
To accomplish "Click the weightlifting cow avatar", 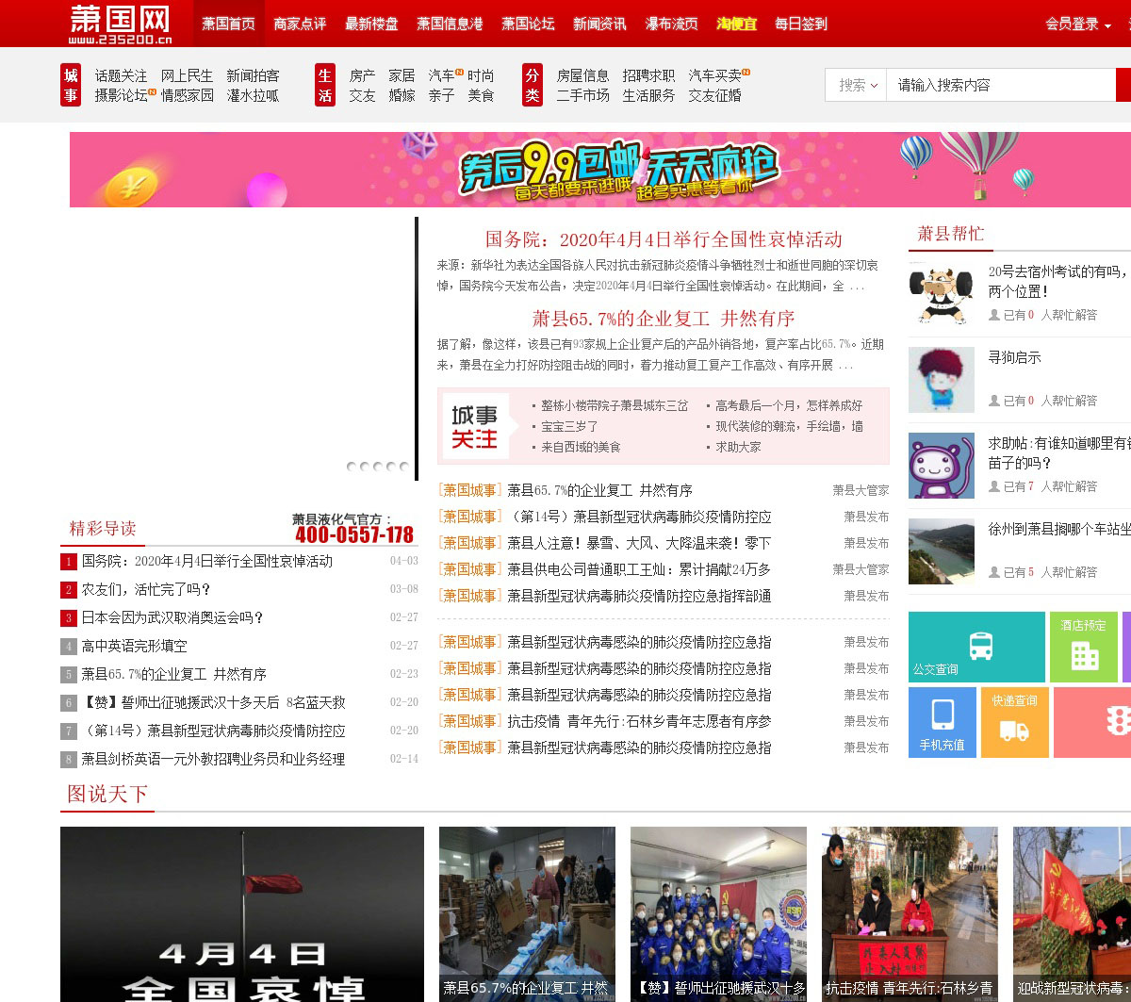I will [x=941, y=293].
